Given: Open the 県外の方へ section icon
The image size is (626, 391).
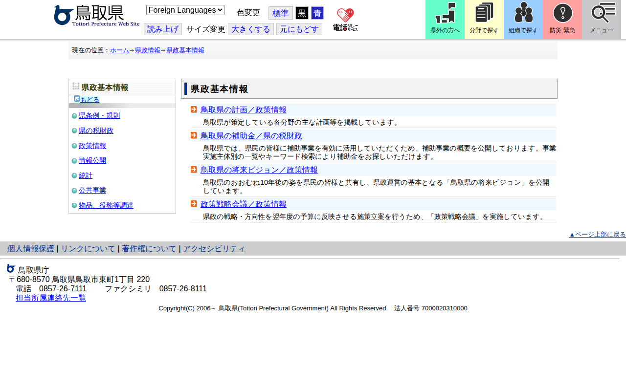Looking at the screenshot, I should coord(445,20).
